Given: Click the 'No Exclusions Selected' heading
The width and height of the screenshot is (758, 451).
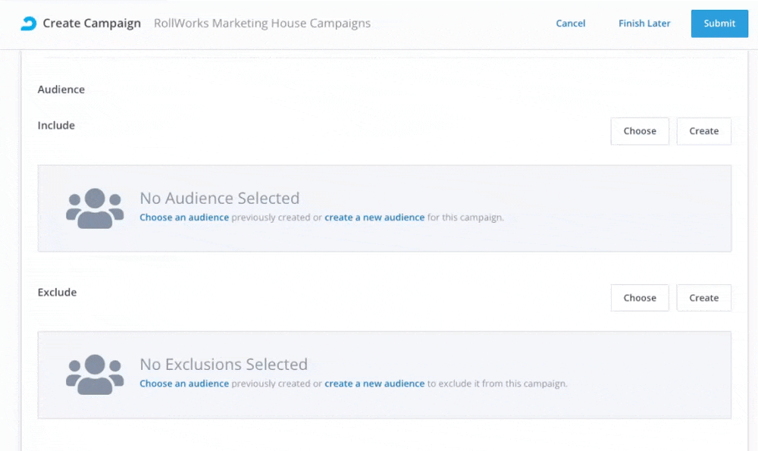Looking at the screenshot, I should pos(224,365).
